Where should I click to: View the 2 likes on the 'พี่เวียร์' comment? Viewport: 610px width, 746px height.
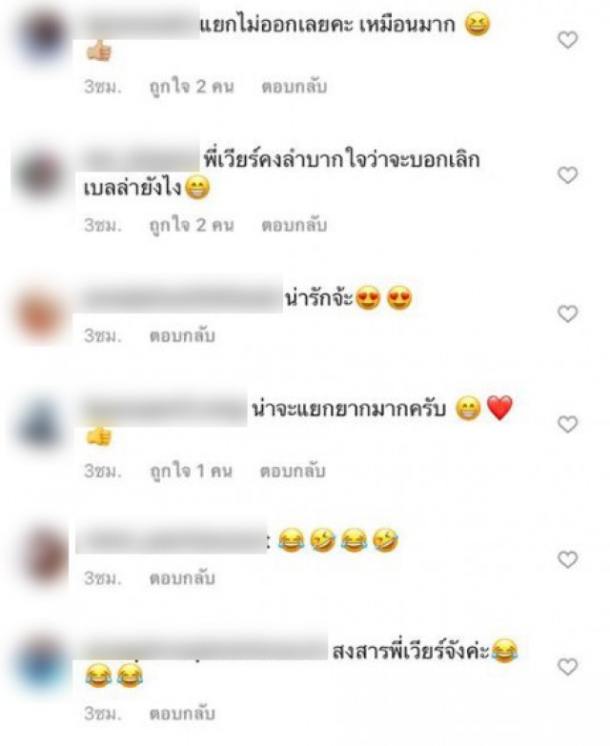click(192, 226)
